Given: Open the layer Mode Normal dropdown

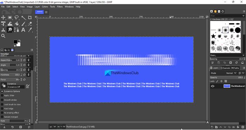Looking at the screenshot, I should 231,73.
